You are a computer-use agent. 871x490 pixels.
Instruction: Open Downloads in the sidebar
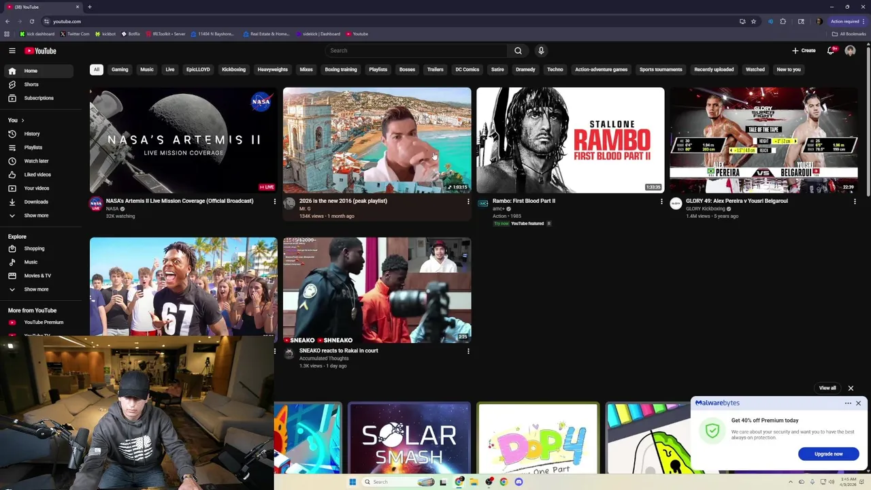pyautogui.click(x=37, y=202)
